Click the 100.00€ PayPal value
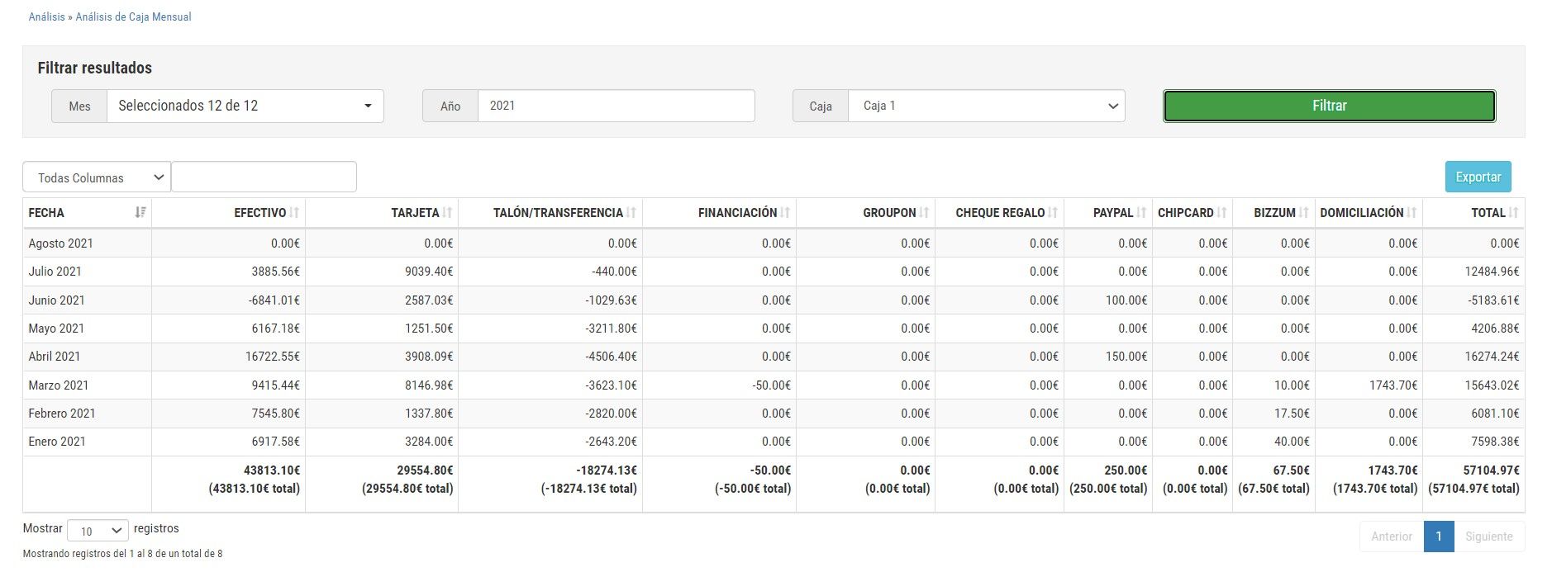The image size is (1552, 572). (x=1126, y=300)
